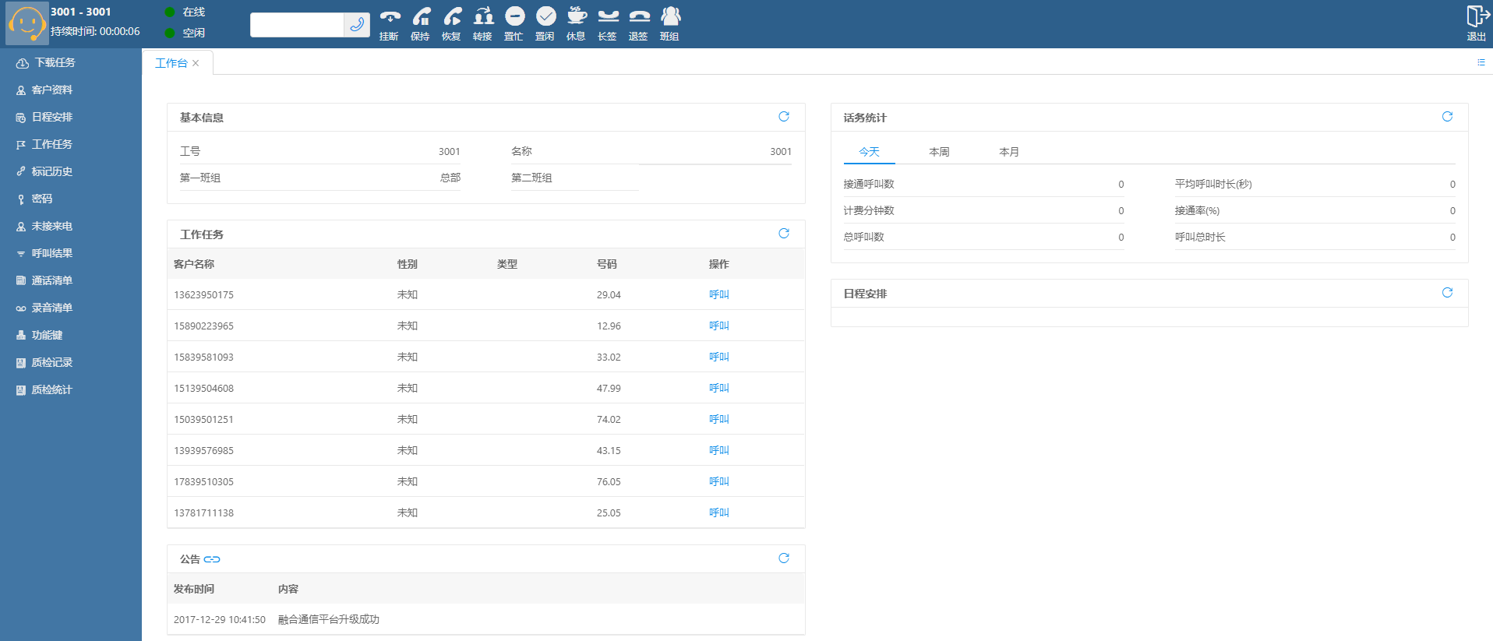1493x641 pixels.
Task: Refresh the 公告 panel
Action: pyautogui.click(x=784, y=558)
